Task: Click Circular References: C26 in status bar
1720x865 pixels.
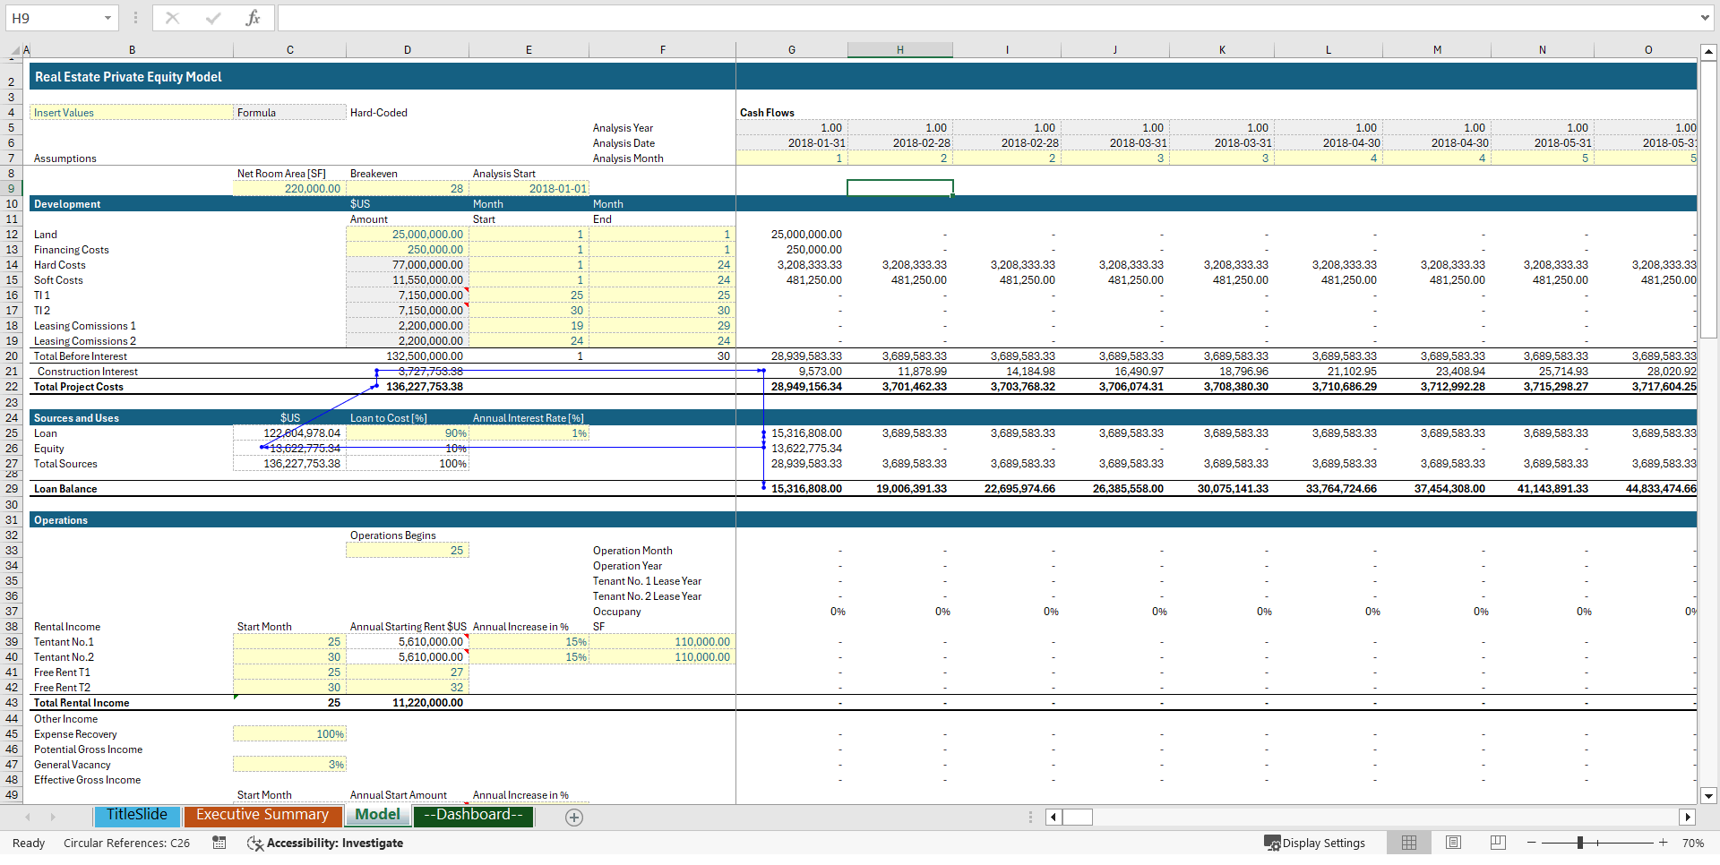Action: click(126, 843)
